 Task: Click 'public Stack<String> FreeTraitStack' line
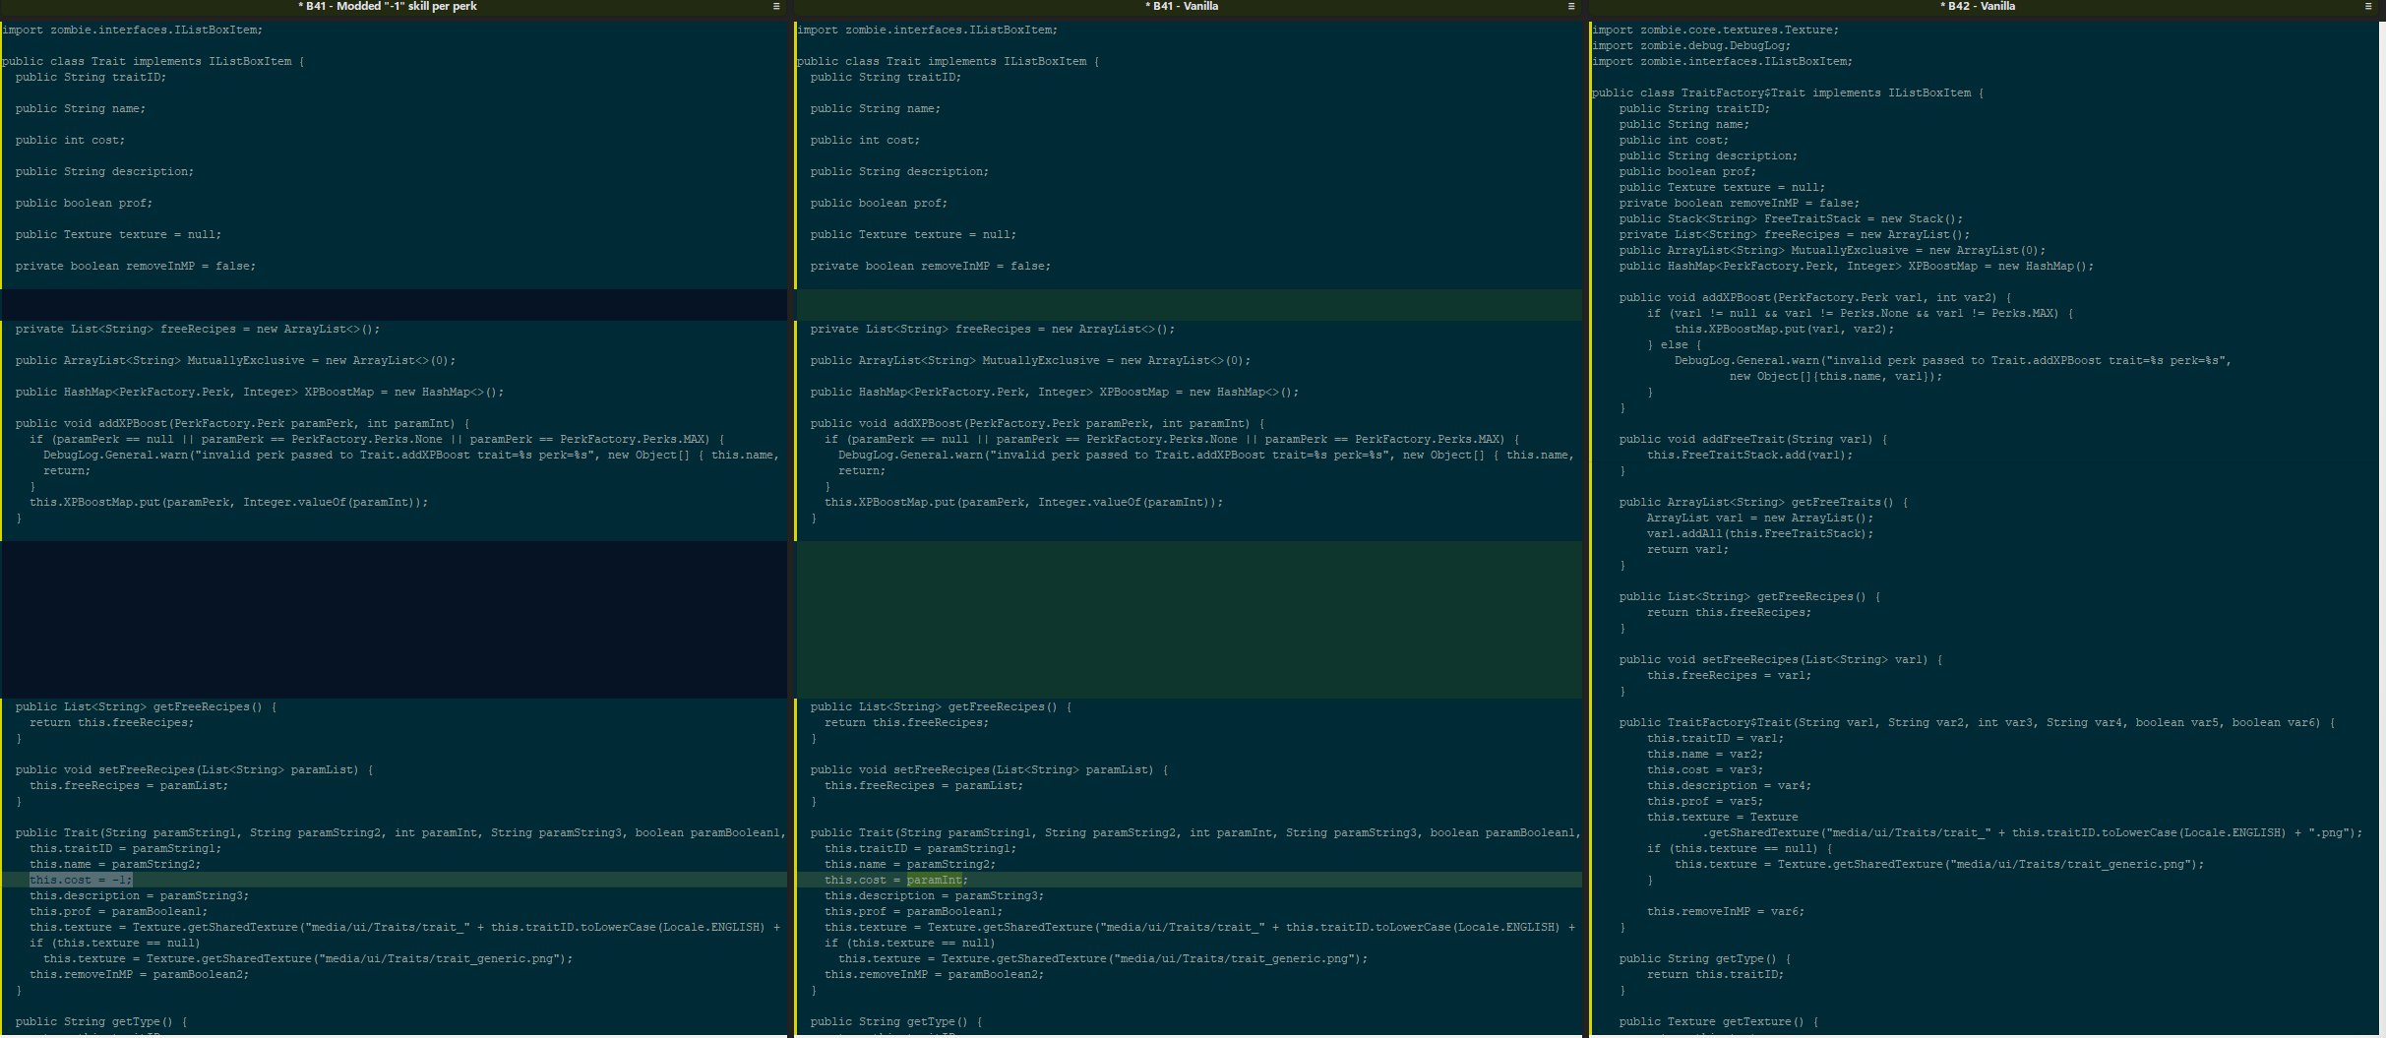click(x=1792, y=218)
